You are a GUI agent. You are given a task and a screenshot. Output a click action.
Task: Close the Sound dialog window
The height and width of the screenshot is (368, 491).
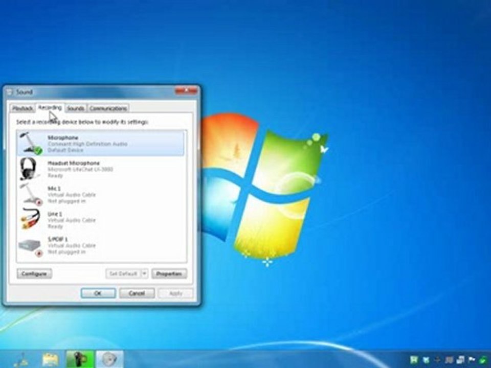pos(186,91)
